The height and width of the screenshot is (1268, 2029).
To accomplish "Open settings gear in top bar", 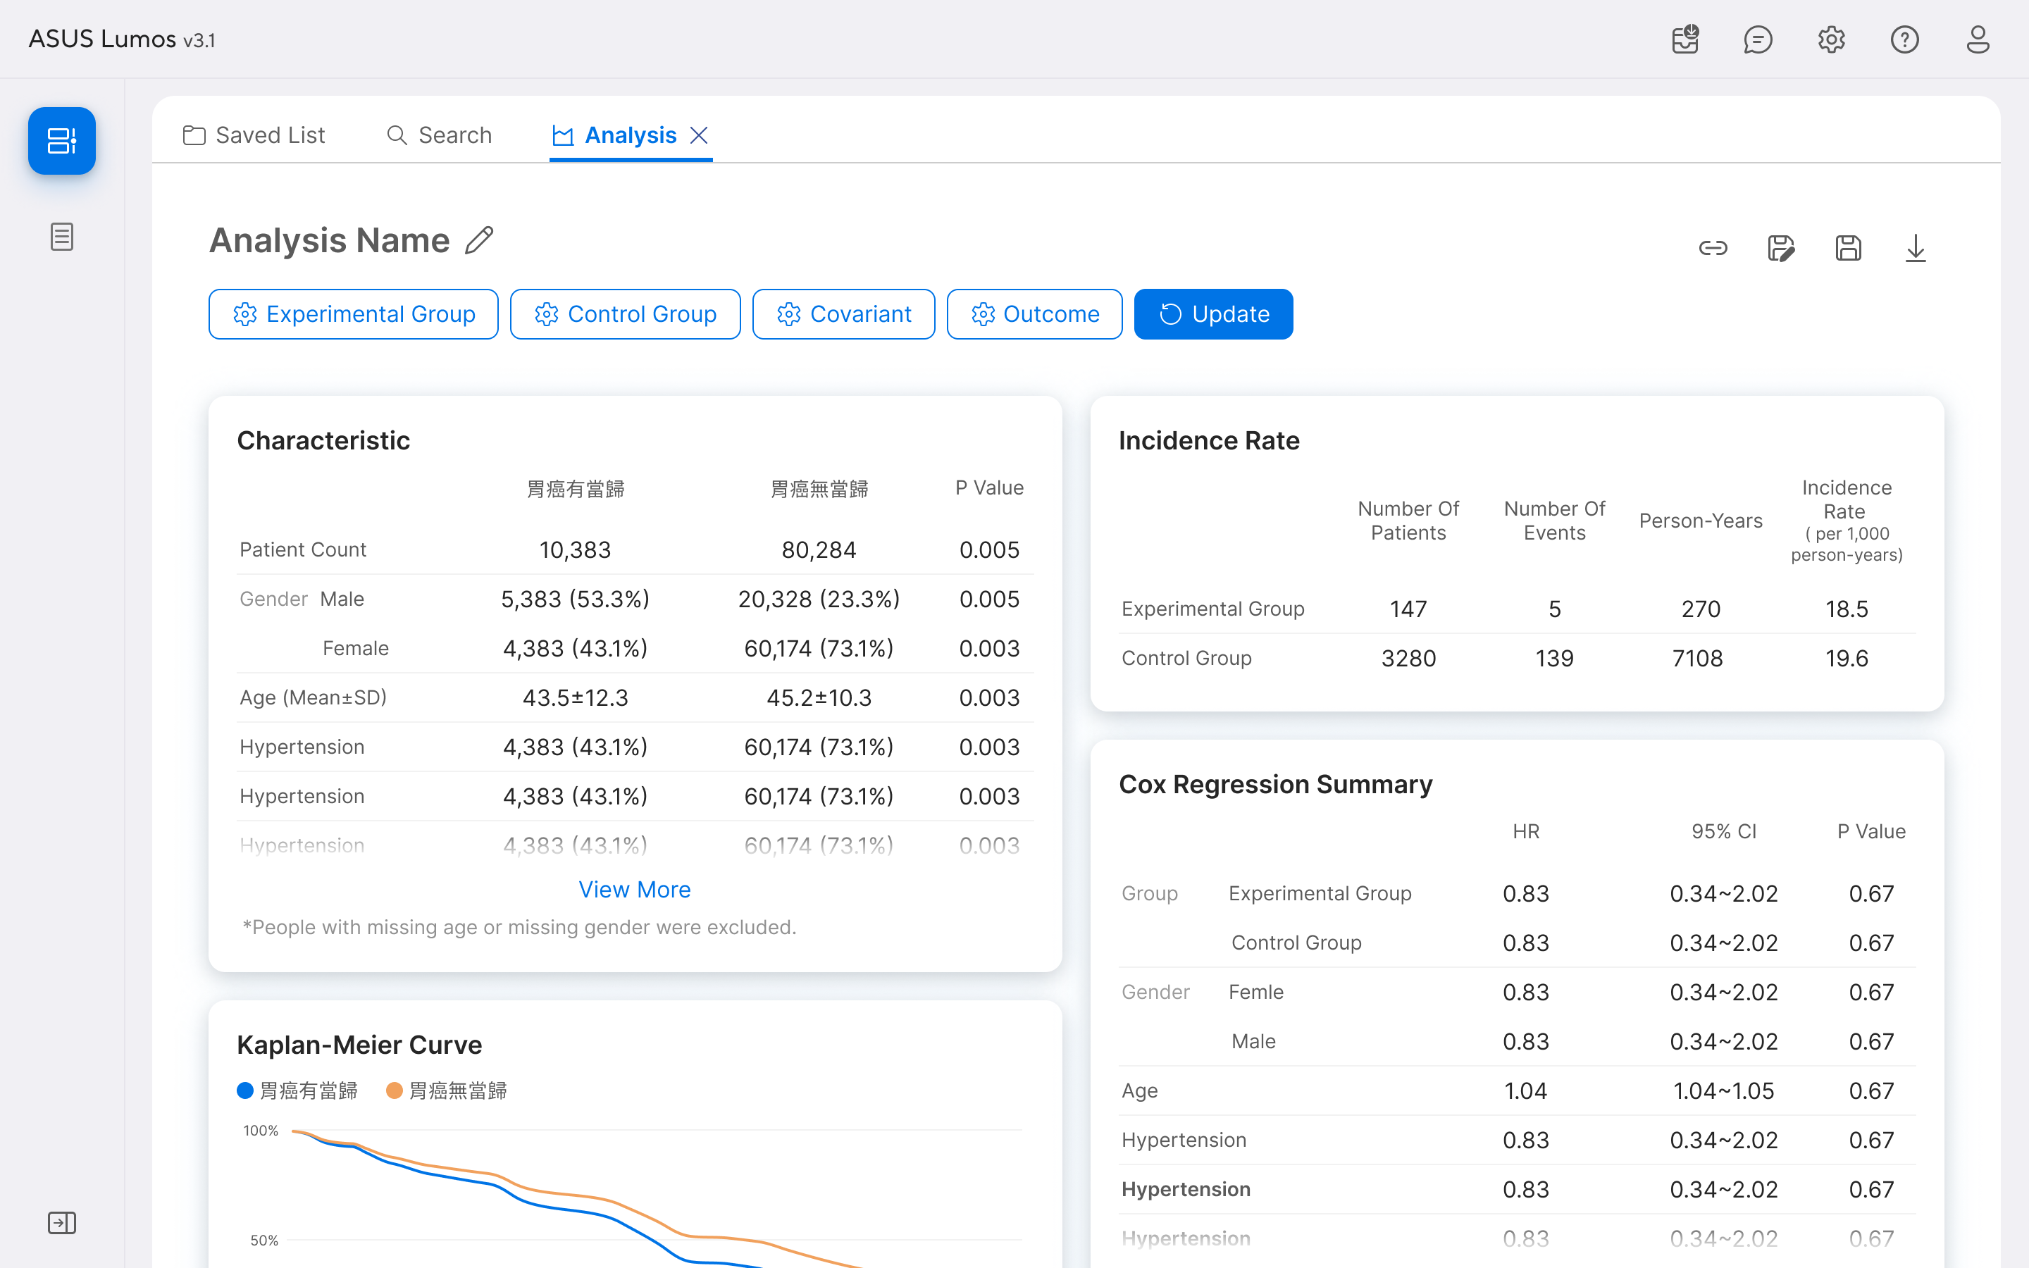I will coord(1831,39).
